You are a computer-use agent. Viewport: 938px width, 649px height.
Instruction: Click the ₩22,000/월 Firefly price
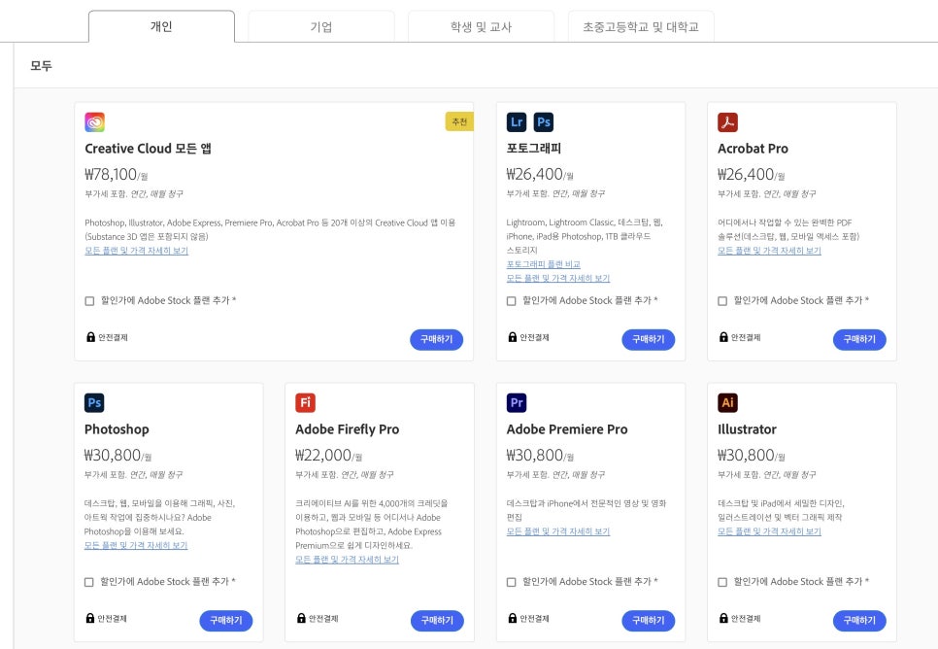[328, 455]
